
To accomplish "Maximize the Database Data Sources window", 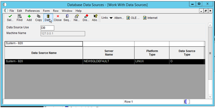I will [x=199, y=4].
